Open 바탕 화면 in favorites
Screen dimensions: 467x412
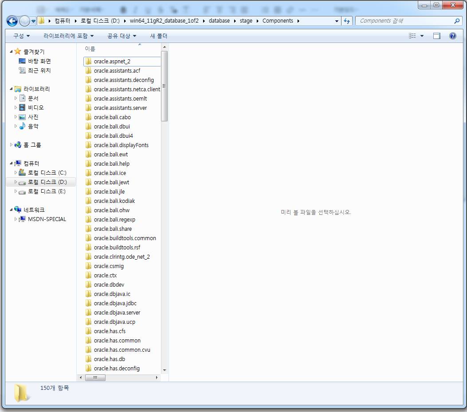pos(39,61)
